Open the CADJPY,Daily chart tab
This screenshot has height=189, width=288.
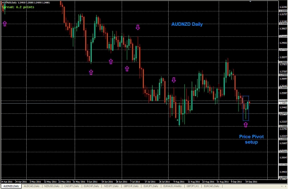[71, 186]
